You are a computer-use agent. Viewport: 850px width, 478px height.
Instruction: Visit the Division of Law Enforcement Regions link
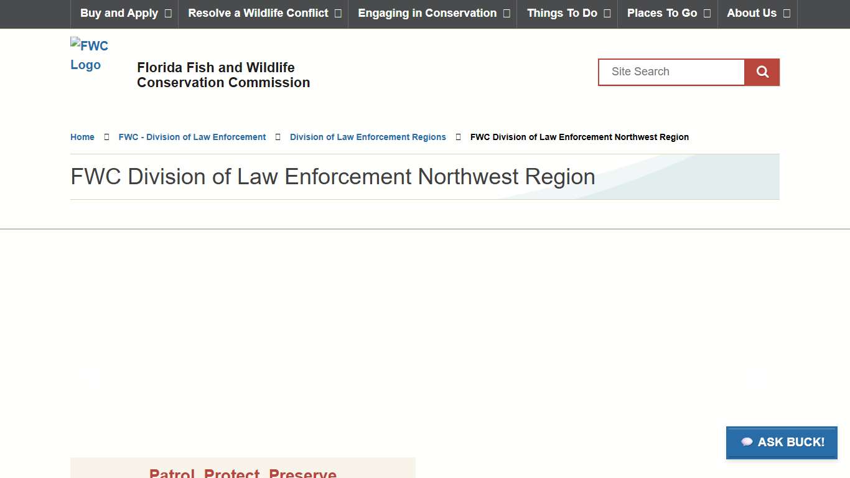[x=367, y=137]
